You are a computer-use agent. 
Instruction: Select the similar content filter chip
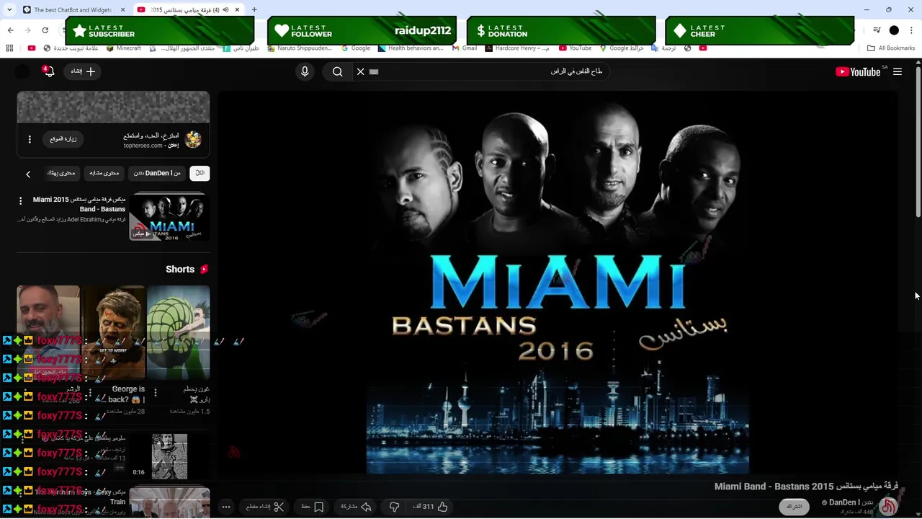(x=104, y=173)
